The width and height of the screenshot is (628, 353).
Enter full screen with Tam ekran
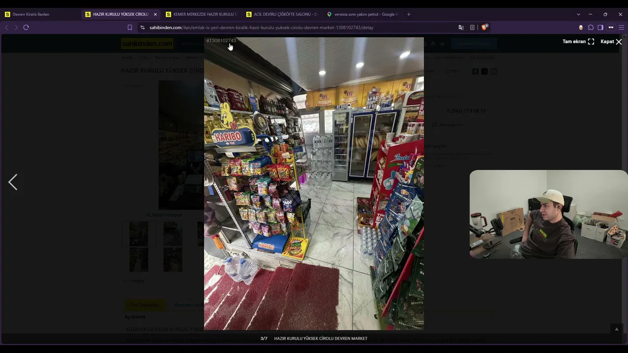(578, 42)
